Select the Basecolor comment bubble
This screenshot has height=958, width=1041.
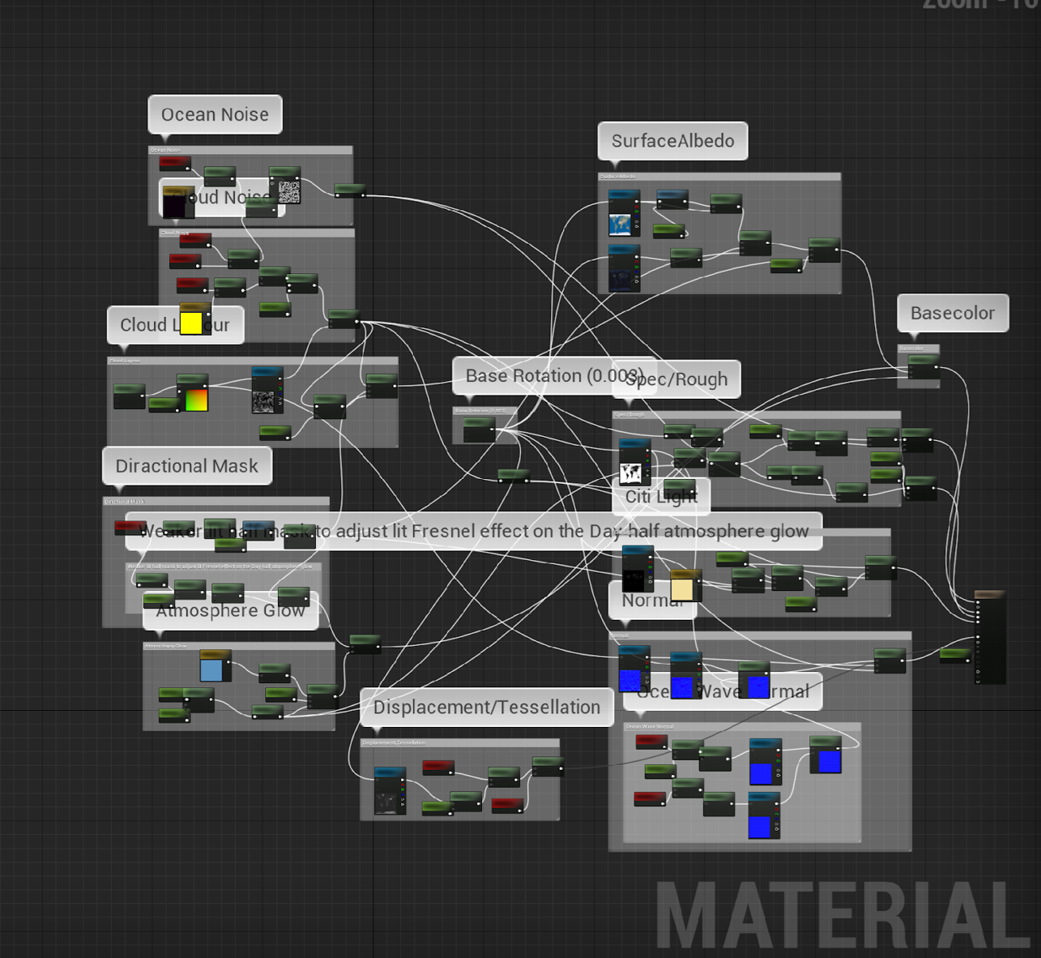[x=953, y=313]
